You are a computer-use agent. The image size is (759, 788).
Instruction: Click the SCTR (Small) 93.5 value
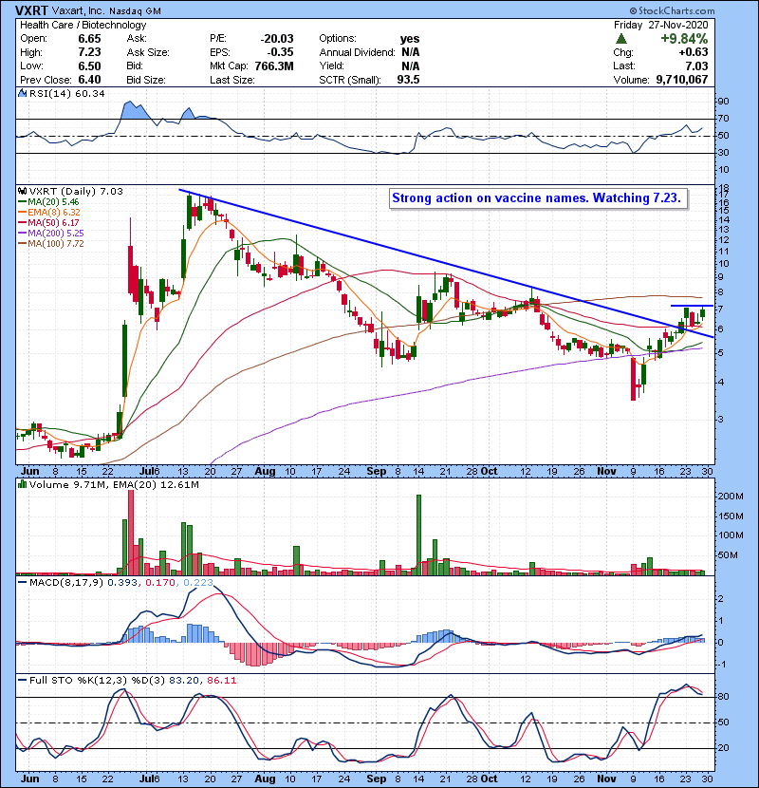408,80
